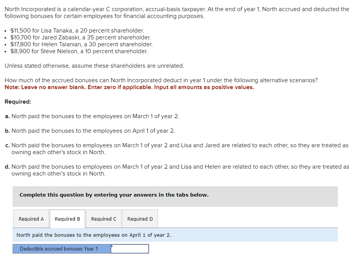Select the Required B tab
The width and height of the screenshot is (357, 257).
[x=67, y=219]
